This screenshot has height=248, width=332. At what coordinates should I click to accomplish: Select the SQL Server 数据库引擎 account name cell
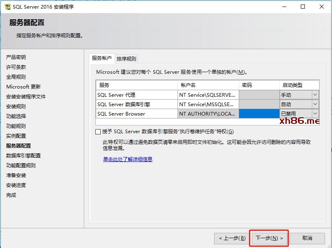point(208,104)
